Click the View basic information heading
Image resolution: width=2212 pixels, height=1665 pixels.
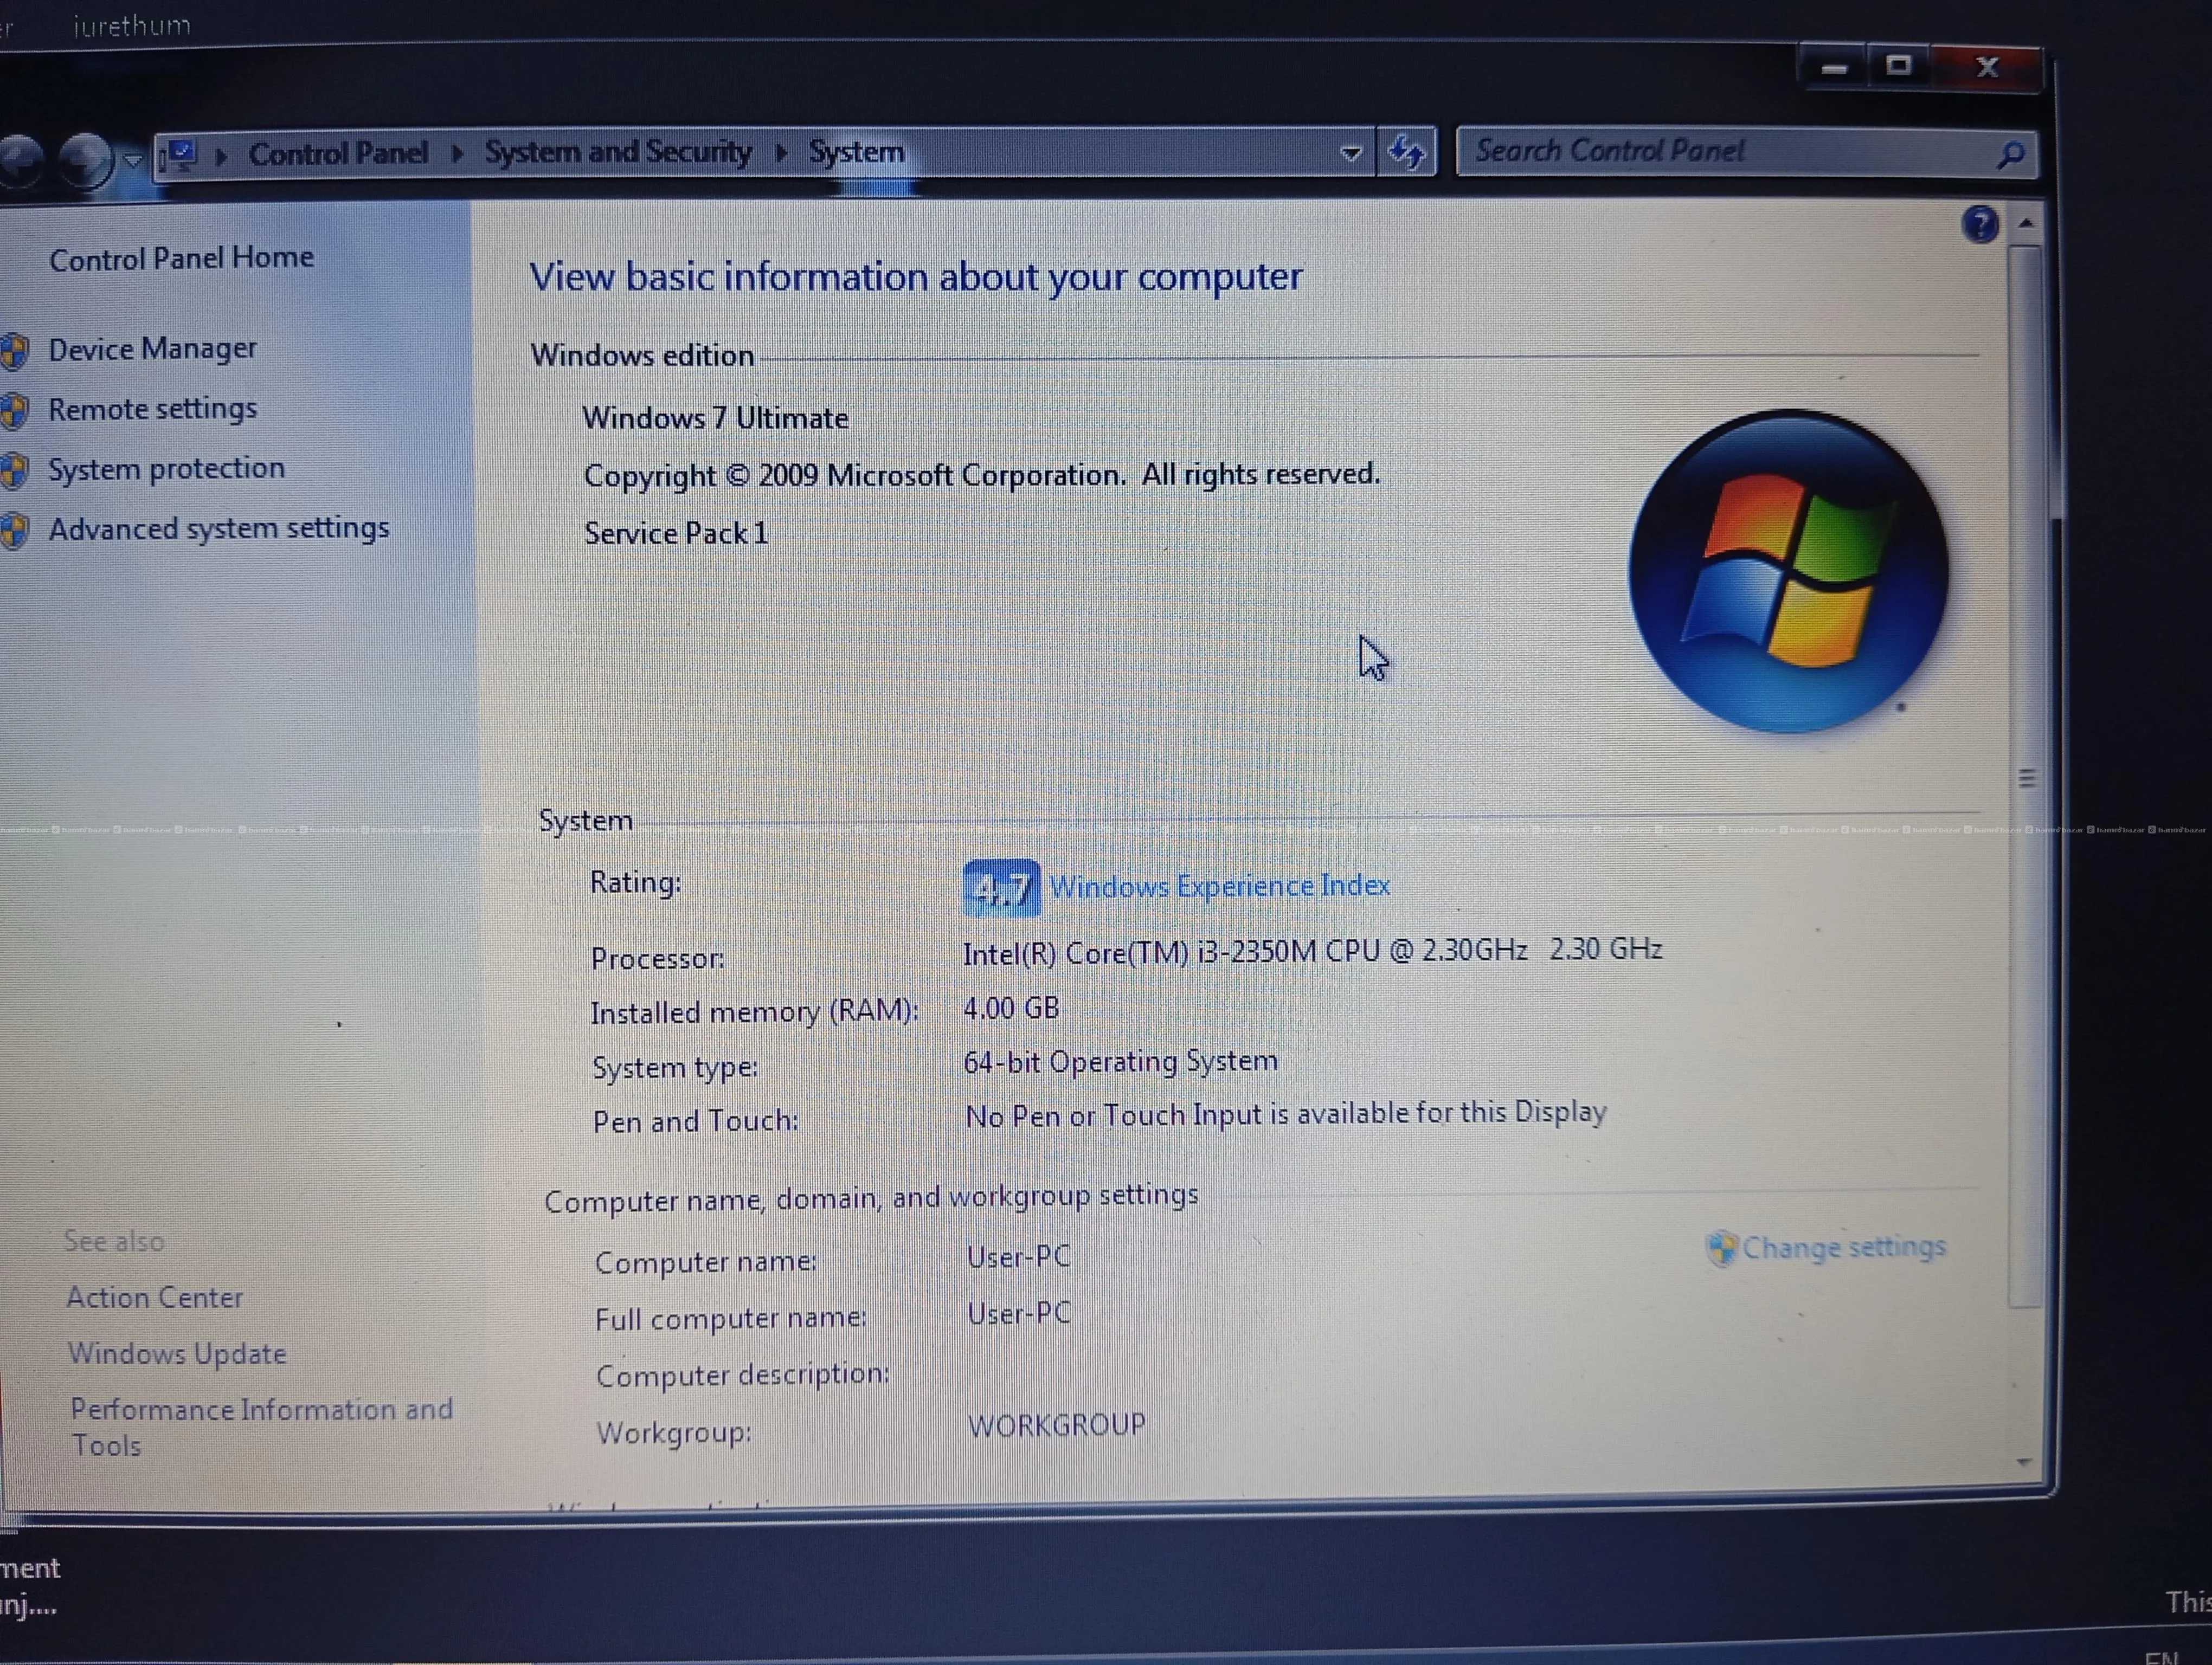[x=915, y=277]
